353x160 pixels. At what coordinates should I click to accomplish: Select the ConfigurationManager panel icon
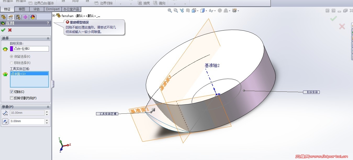[18, 17]
